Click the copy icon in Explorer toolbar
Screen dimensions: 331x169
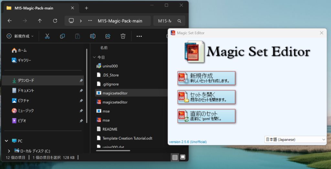[62, 36]
